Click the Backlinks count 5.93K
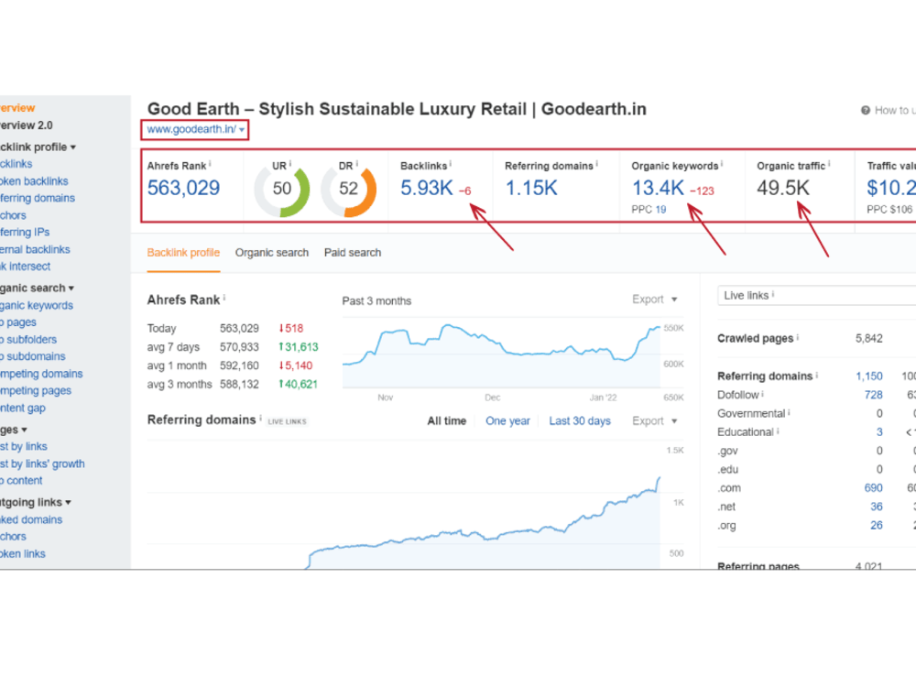Viewport: 916px width, 687px height. [427, 188]
